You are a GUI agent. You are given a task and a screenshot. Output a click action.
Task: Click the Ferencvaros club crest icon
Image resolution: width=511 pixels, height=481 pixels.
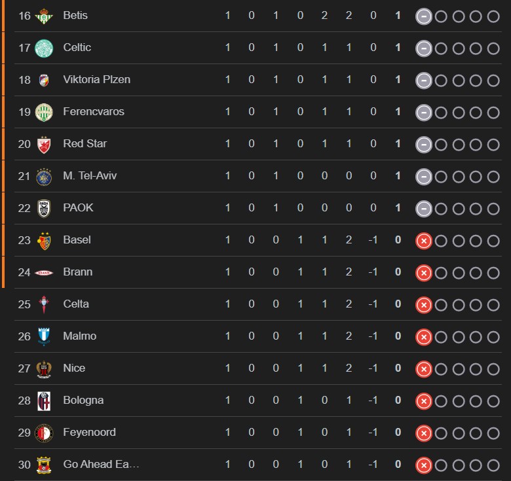pyautogui.click(x=44, y=112)
